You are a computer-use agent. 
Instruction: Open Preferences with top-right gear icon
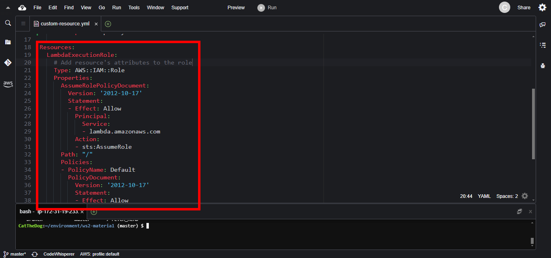[542, 7]
